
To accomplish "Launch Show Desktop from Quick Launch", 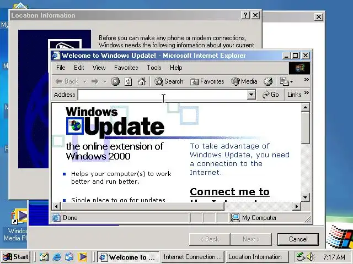I will [44, 257].
